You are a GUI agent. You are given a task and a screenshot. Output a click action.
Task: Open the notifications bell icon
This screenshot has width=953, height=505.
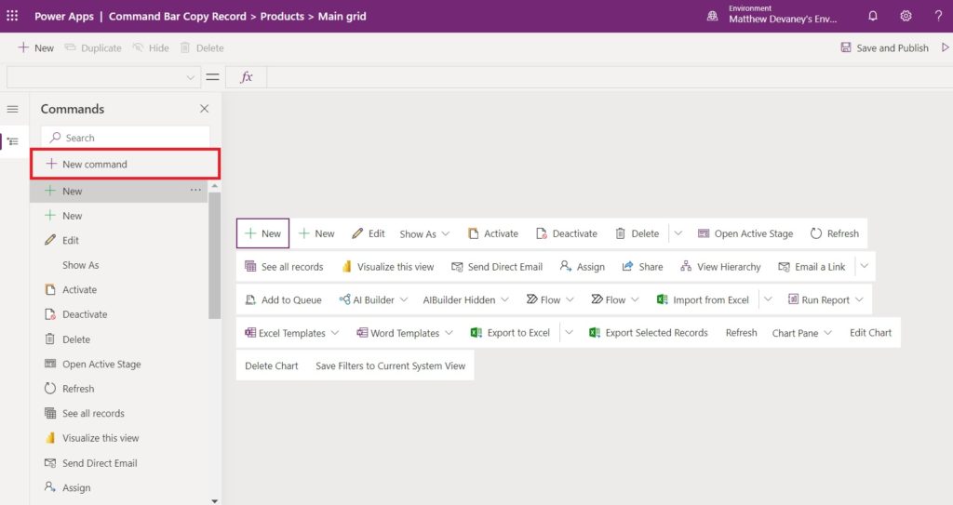(x=873, y=16)
